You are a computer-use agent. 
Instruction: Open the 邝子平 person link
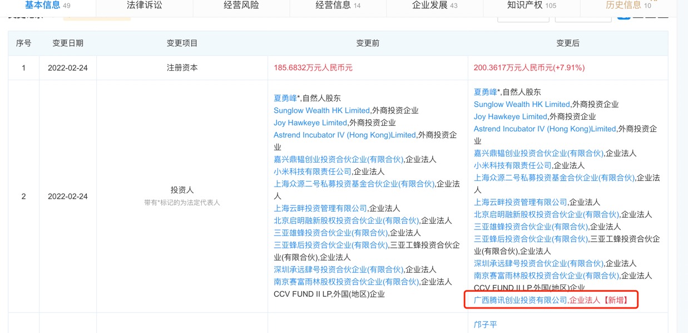[486, 325]
